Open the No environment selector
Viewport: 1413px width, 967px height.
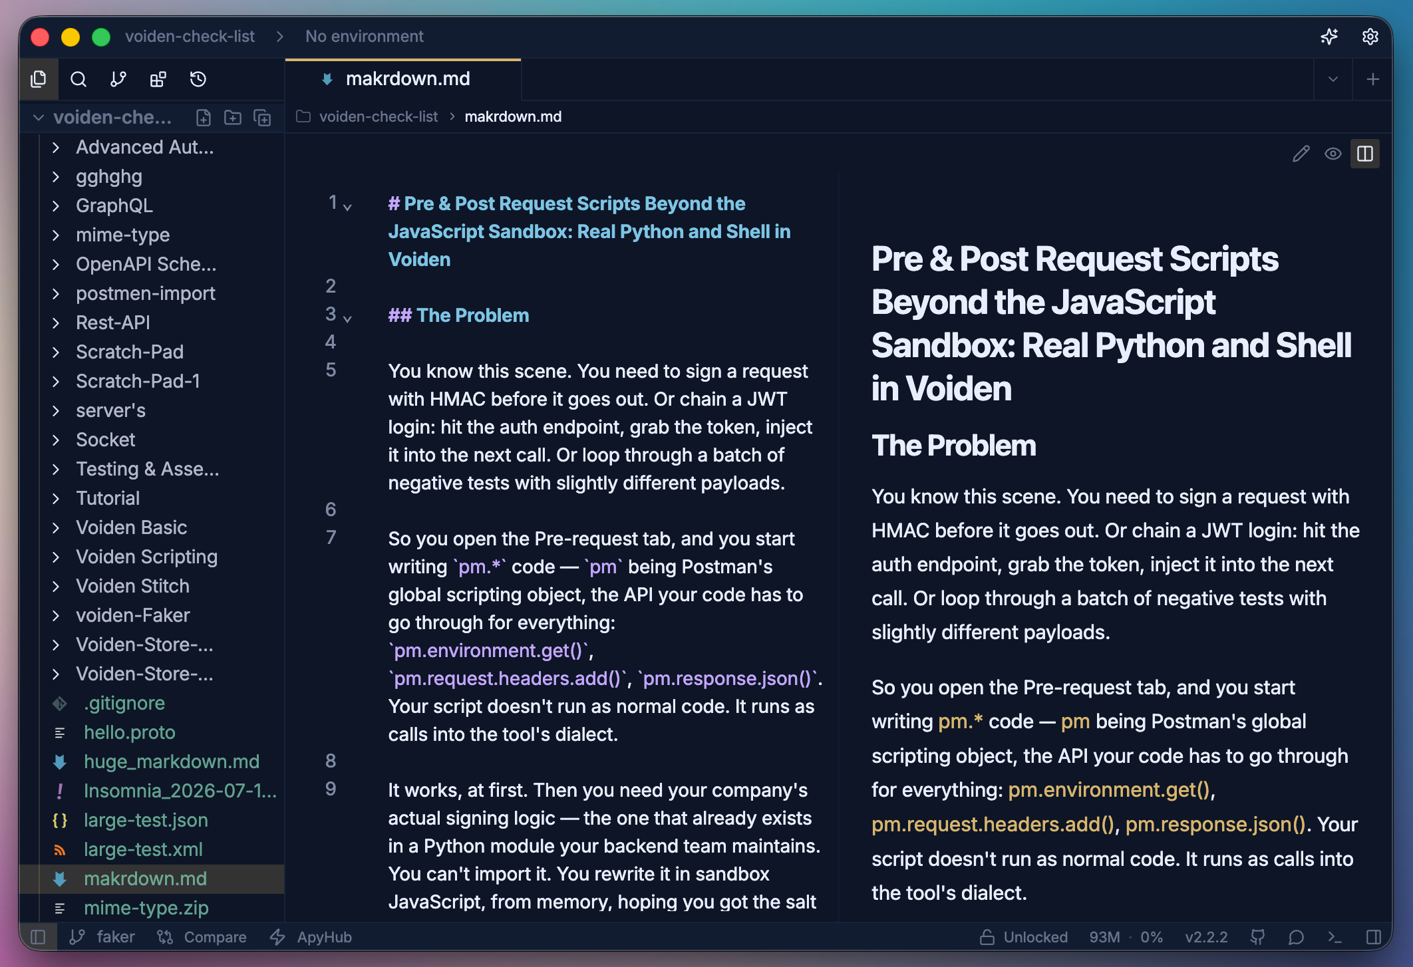(364, 37)
